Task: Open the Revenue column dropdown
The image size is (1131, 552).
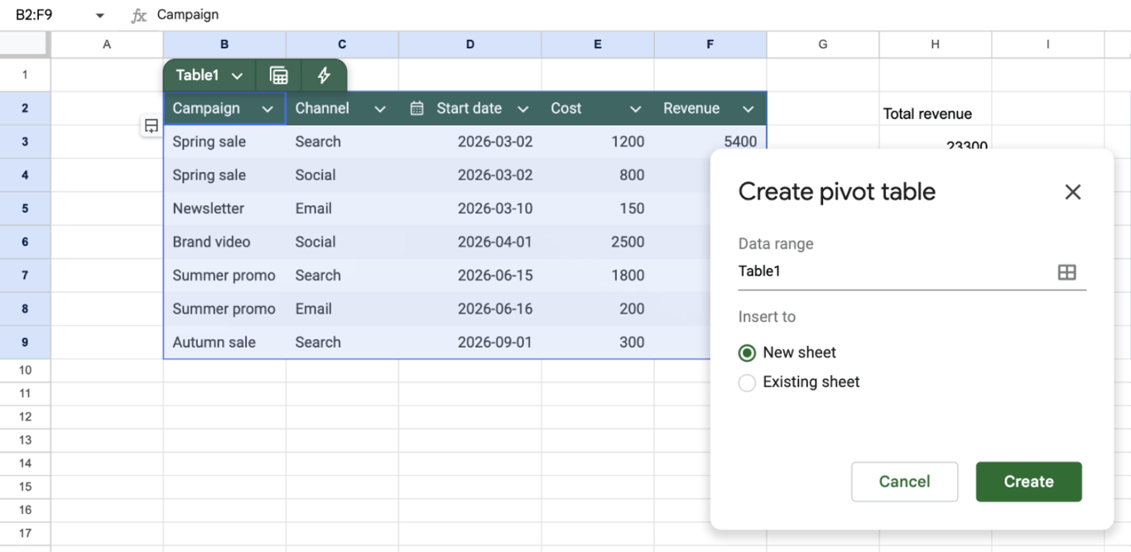Action: (x=748, y=109)
